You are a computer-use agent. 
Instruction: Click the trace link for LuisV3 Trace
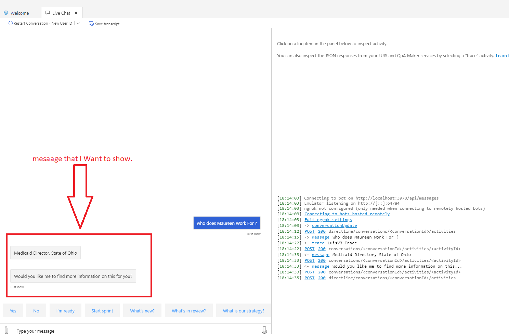[318, 243]
